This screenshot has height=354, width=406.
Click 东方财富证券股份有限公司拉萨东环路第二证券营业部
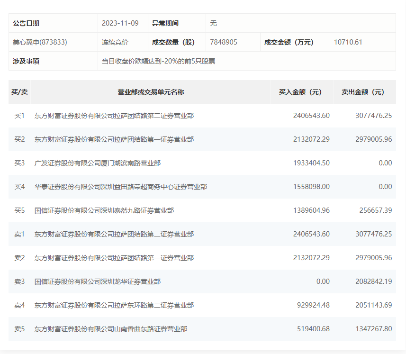[x=114, y=305]
